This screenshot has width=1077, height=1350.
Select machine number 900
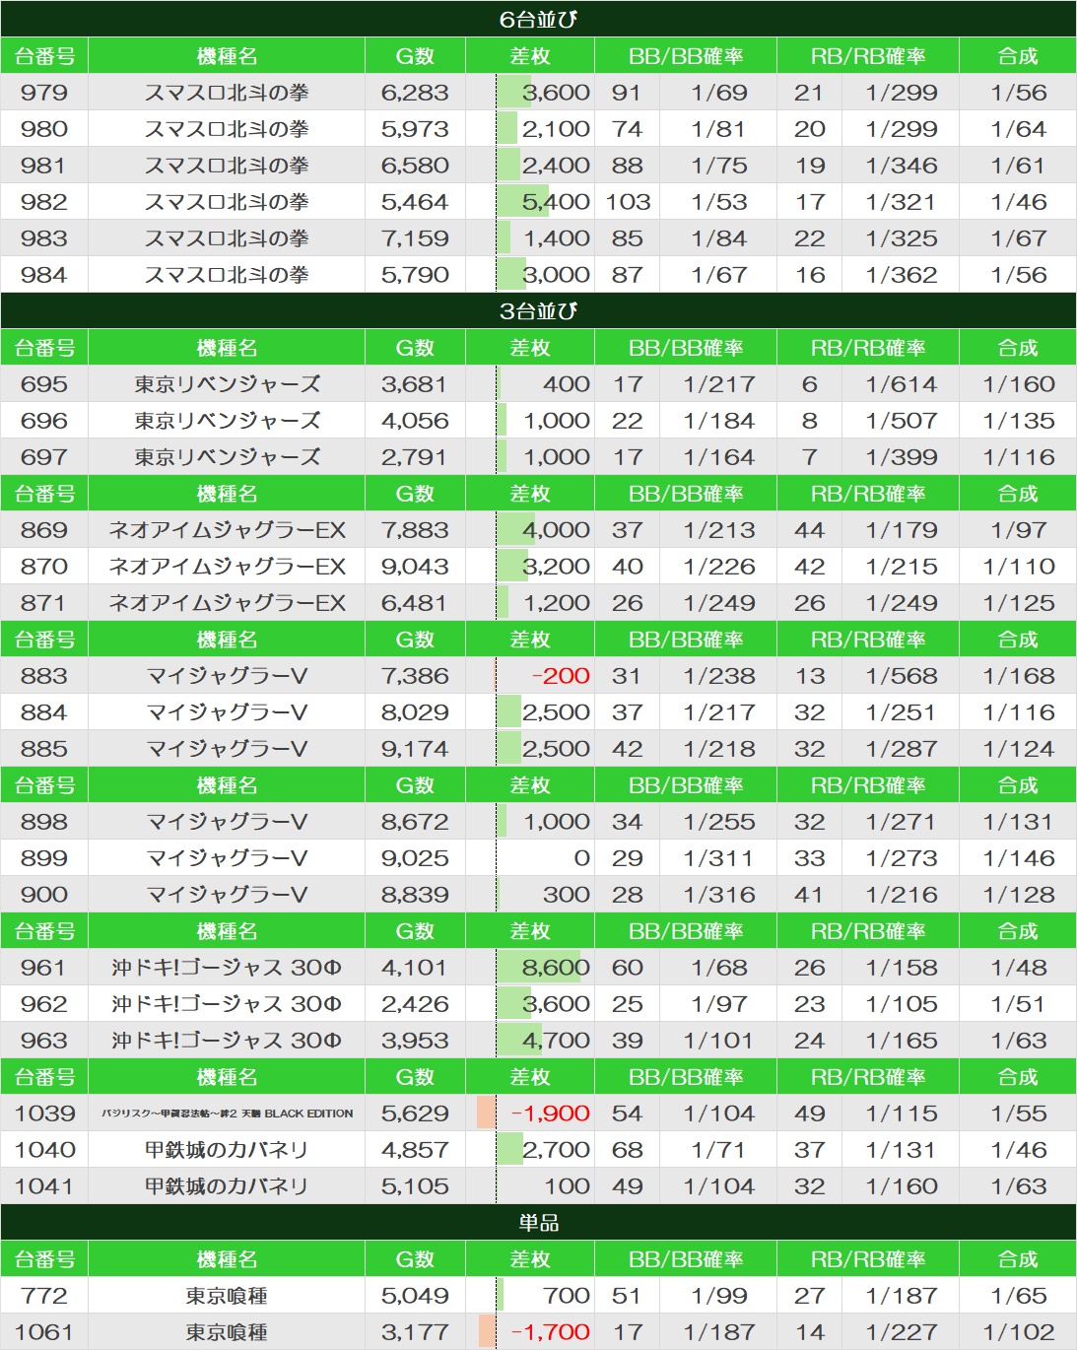coord(44,895)
